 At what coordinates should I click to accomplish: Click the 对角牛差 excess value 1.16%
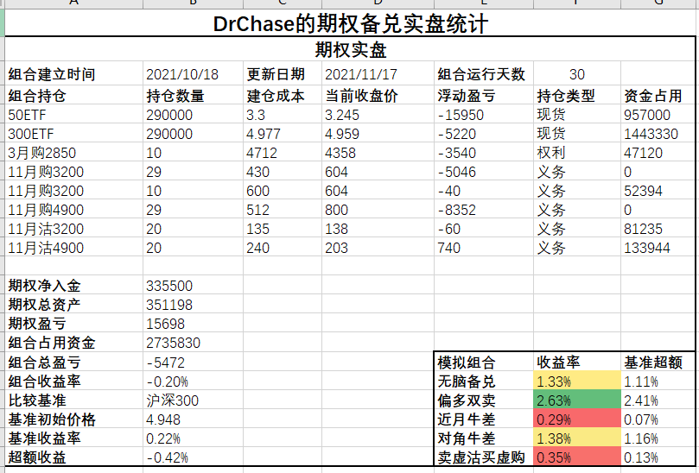click(x=658, y=438)
